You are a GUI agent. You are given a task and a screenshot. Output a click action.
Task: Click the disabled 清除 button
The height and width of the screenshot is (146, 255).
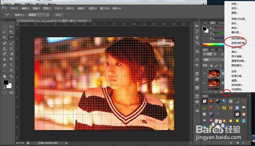tap(59, 15)
